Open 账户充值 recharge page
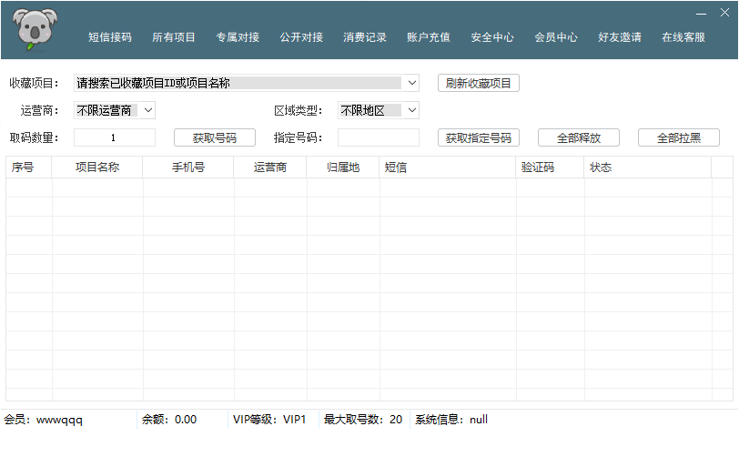 pyautogui.click(x=429, y=37)
